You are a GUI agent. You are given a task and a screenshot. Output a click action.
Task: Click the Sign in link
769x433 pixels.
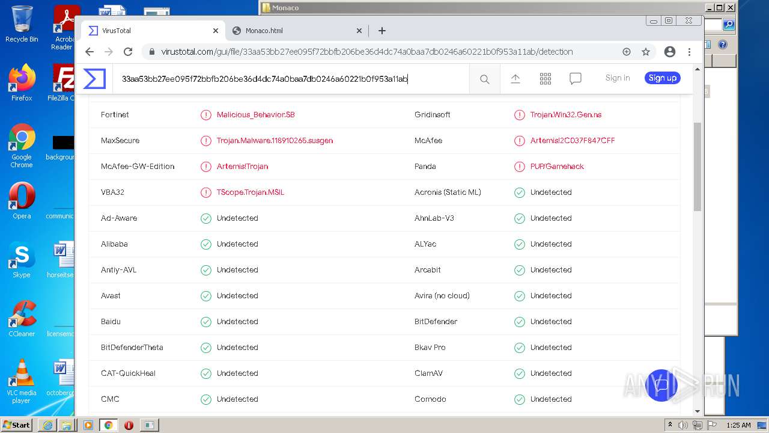(x=618, y=78)
